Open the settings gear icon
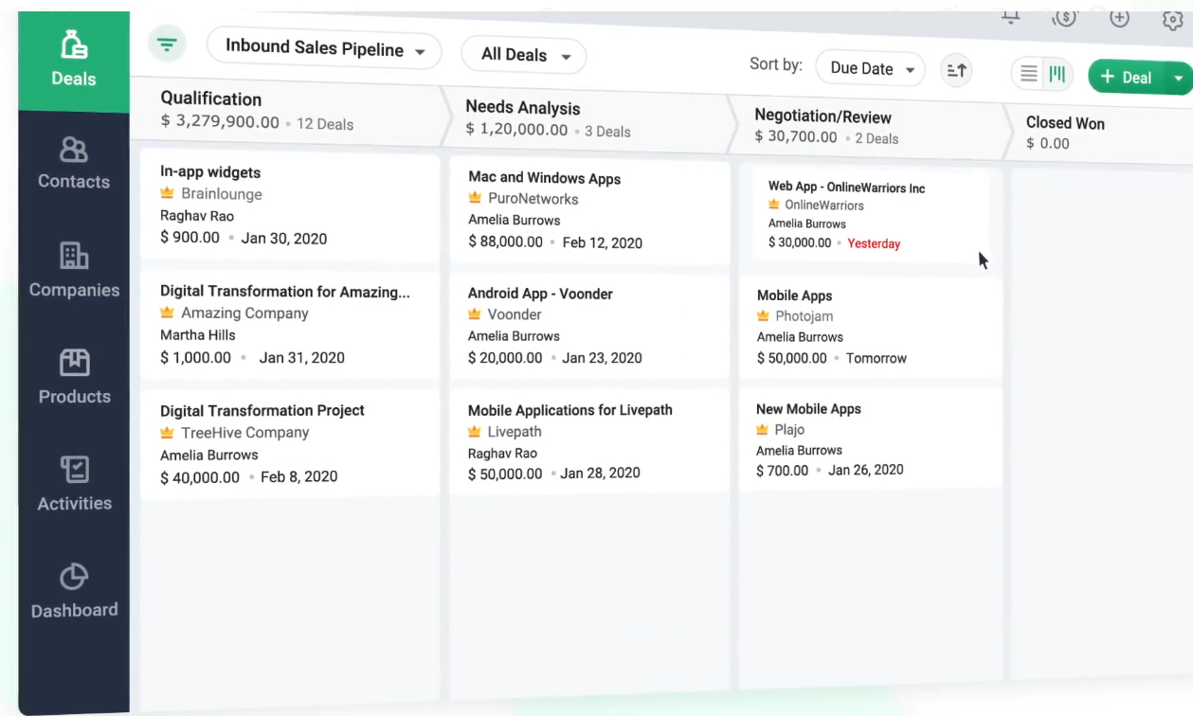 (x=1172, y=20)
